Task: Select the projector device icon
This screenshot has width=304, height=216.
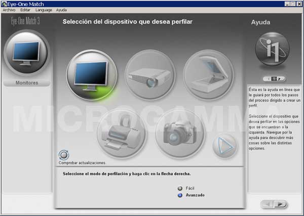Action: pyautogui.click(x=150, y=75)
